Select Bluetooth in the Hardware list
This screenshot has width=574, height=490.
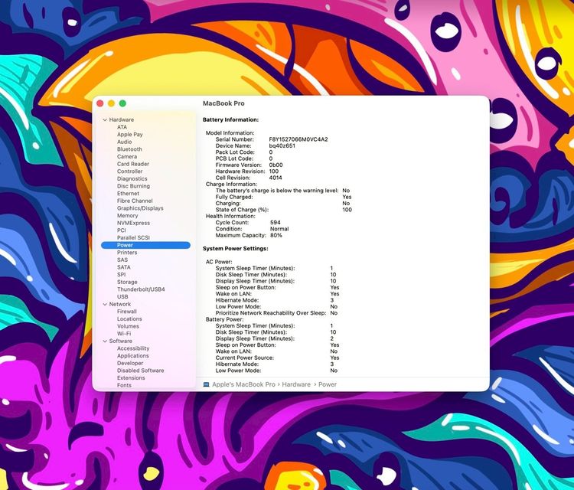[129, 149]
